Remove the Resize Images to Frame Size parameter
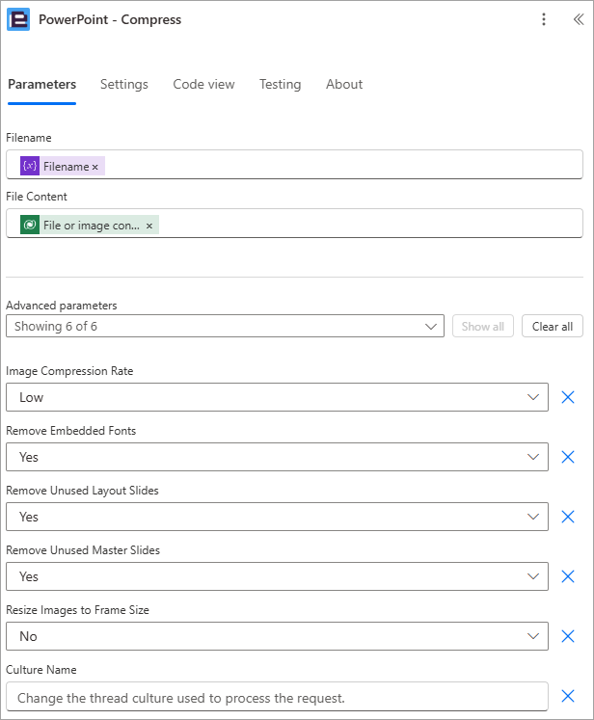594x720 pixels. point(568,636)
